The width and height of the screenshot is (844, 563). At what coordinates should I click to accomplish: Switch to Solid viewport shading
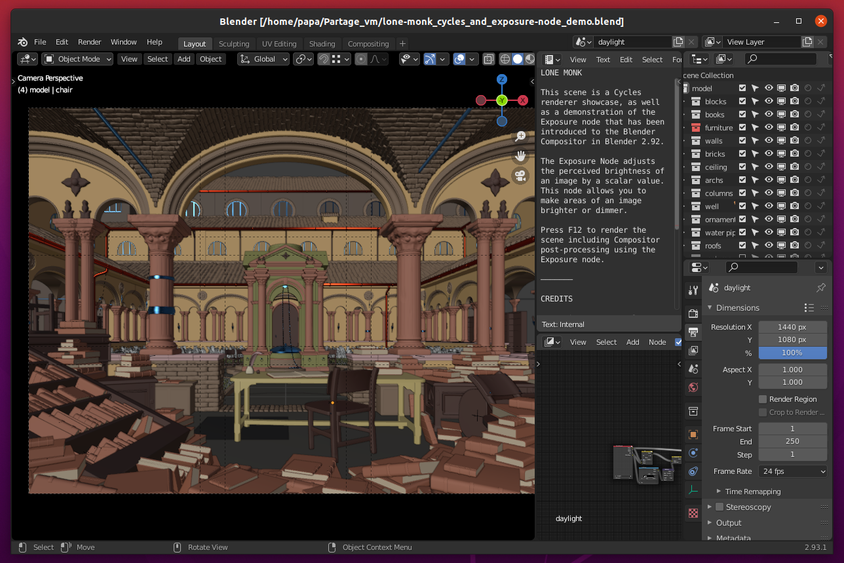pos(518,59)
